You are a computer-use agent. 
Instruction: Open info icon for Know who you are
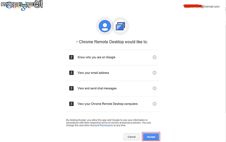pos(154,57)
